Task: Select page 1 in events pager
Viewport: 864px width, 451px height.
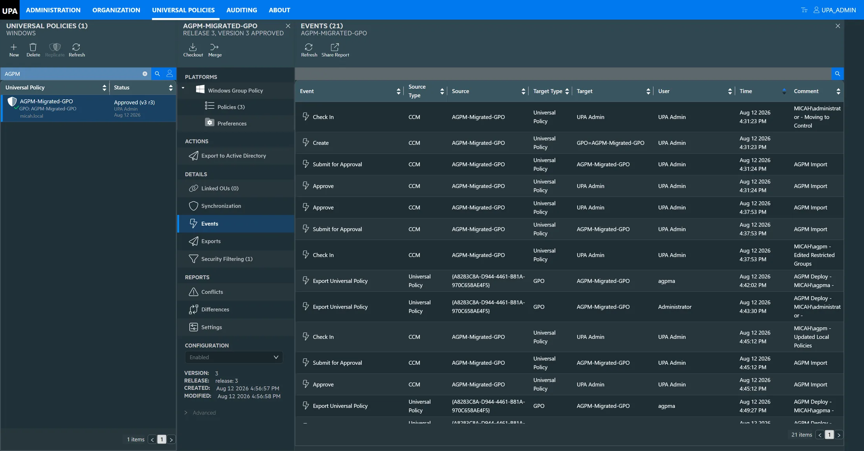Action: (829, 435)
